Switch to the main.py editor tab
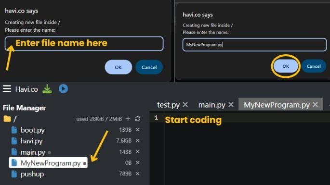Image resolution: width=330 pixels, height=185 pixels. click(211, 105)
